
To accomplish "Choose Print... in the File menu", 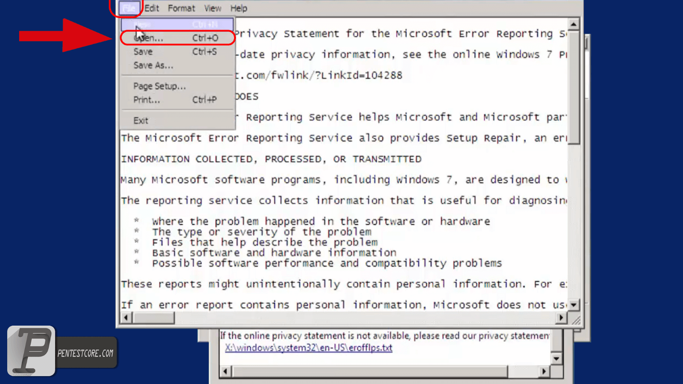I will point(178,100).
